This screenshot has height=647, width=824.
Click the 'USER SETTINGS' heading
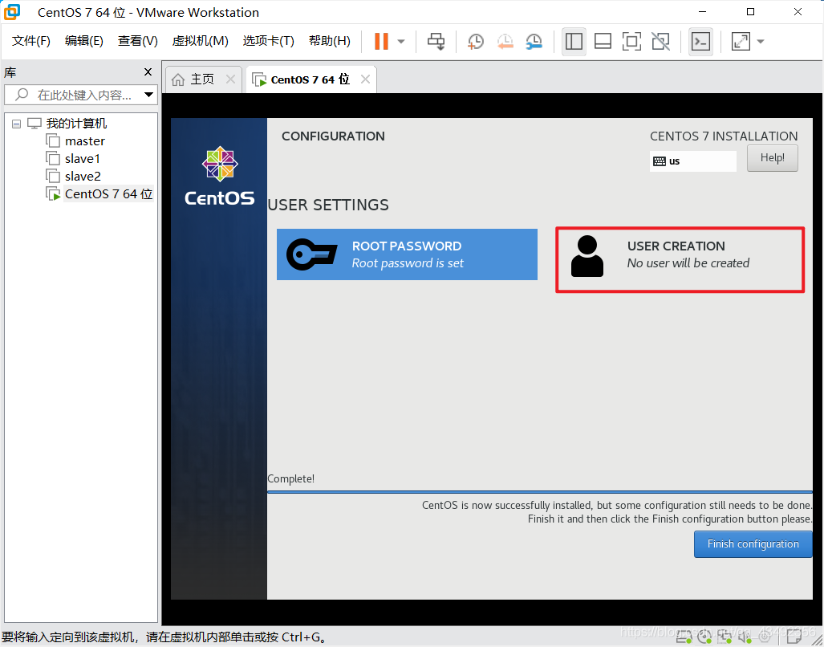pos(328,205)
